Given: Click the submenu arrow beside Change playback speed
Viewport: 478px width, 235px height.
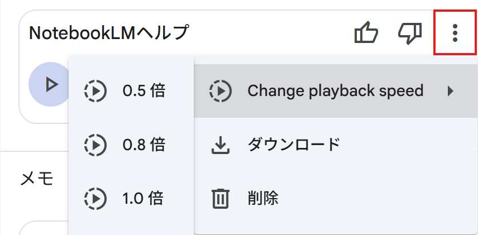Looking at the screenshot, I should click(x=450, y=91).
